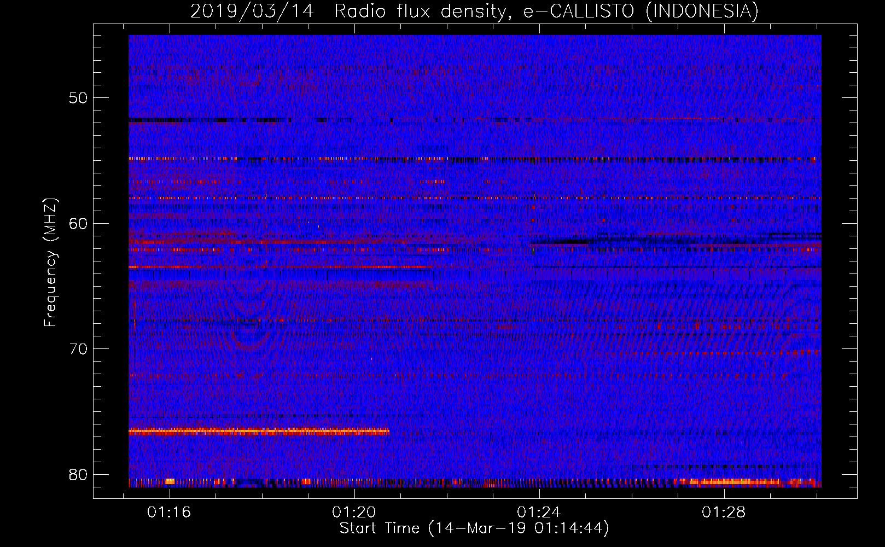Click the 01:20 time tick label
Viewport: 885px width, 547px height.
pyautogui.click(x=354, y=512)
